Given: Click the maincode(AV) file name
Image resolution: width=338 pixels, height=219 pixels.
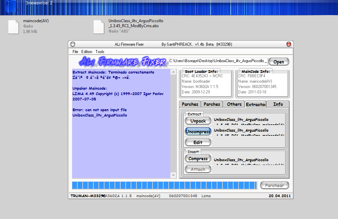Looking at the screenshot, I should pyautogui.click(x=36, y=21).
